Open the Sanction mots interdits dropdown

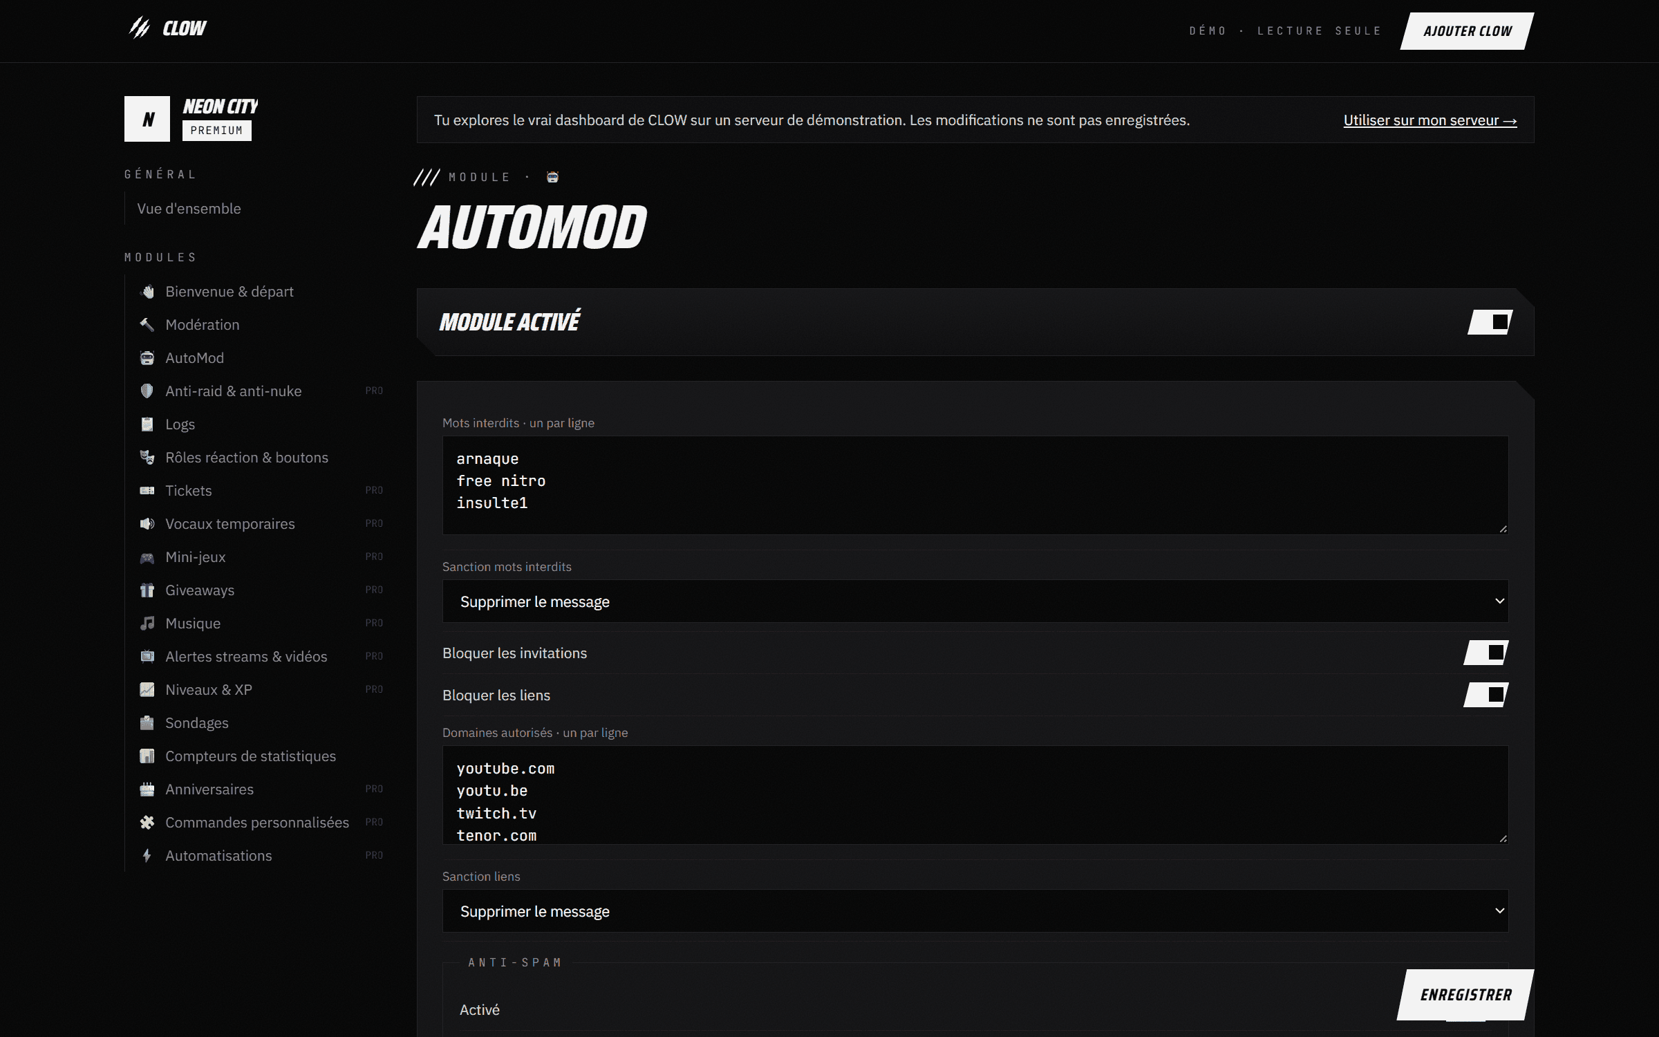[975, 601]
